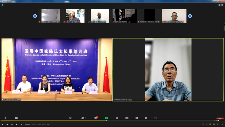This screenshot has width=225, height=127.
Task: Open the Breakout Rooms grid icon
Action: 137,118
